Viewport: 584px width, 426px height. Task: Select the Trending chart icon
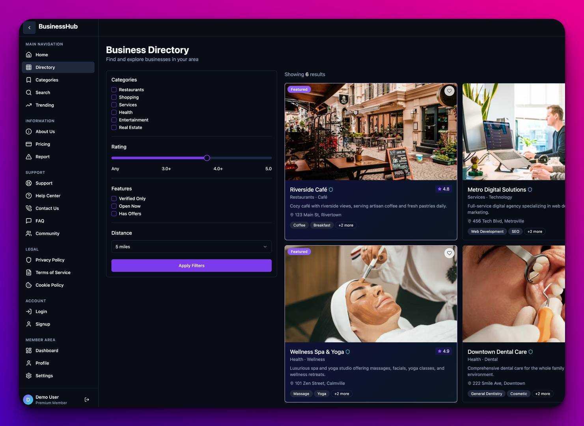tap(28, 105)
